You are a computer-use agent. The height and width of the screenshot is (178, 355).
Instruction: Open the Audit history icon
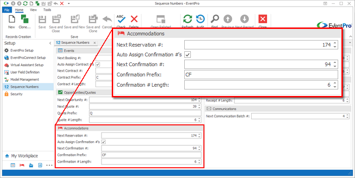click(200, 19)
